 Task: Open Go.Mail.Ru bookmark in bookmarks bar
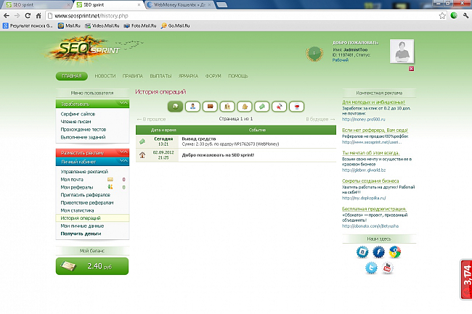coord(175,26)
